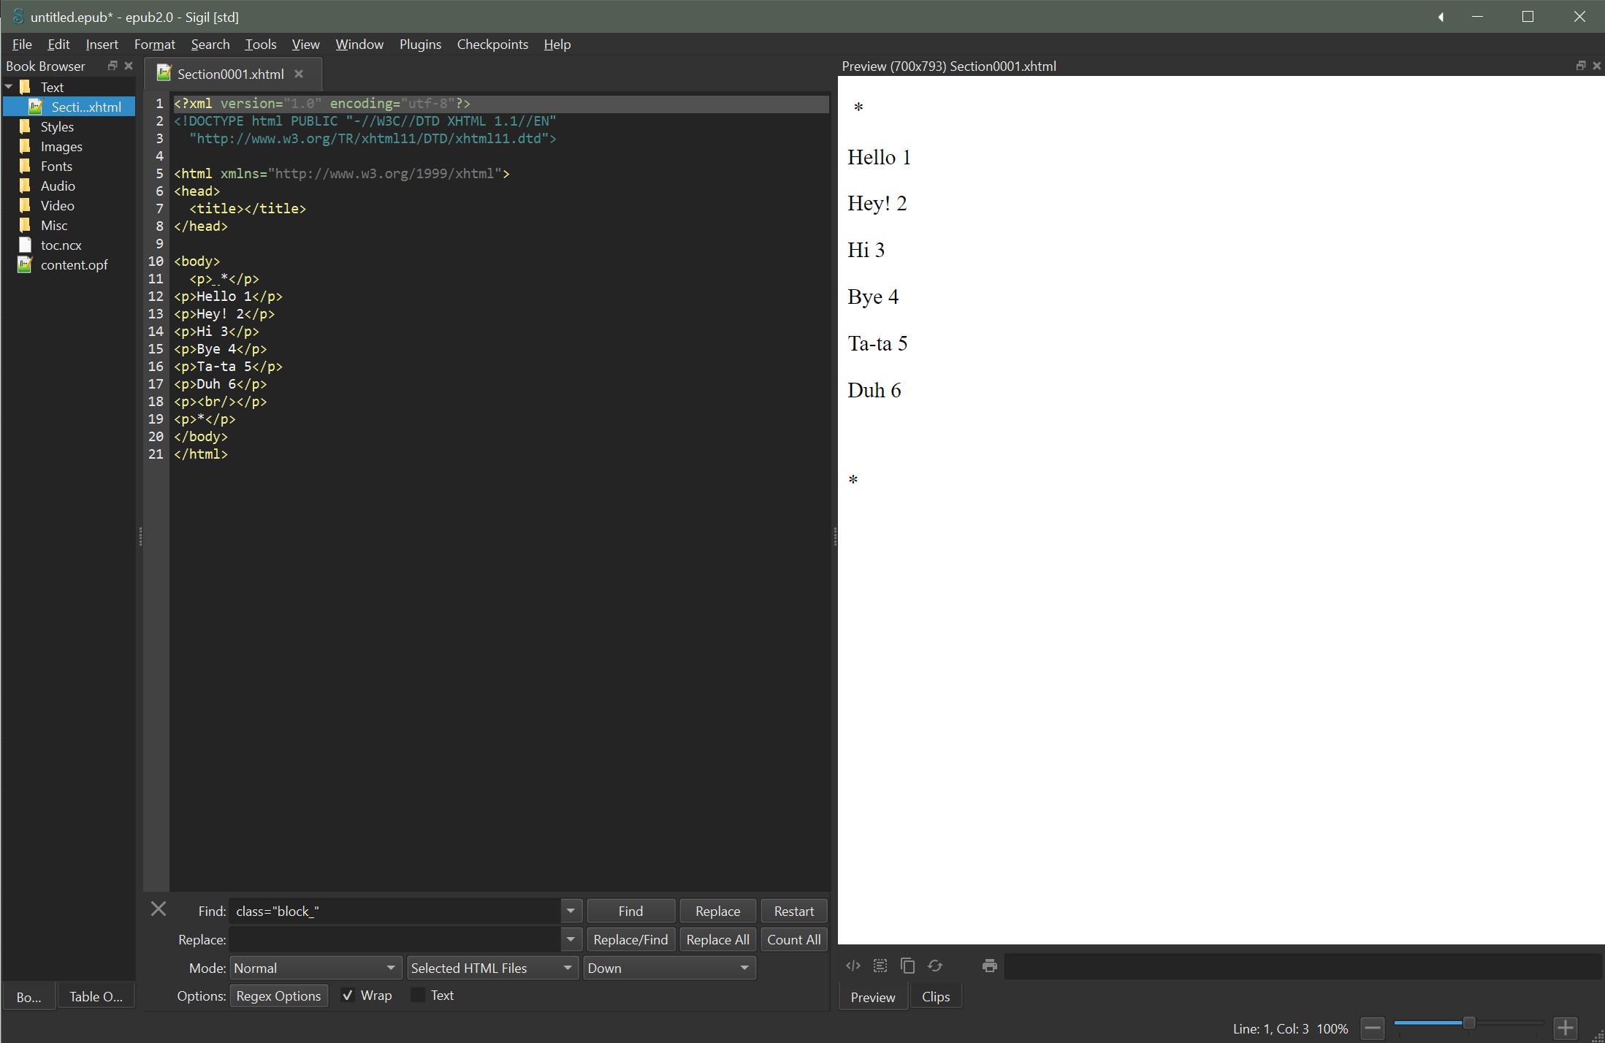Collapse the Text folder in Book Browser
Image resolution: width=1605 pixels, height=1043 pixels.
[9, 87]
